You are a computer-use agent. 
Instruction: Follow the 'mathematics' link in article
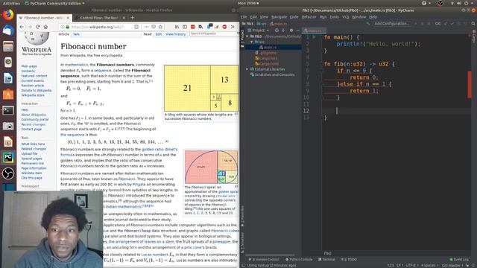[x=76, y=65]
